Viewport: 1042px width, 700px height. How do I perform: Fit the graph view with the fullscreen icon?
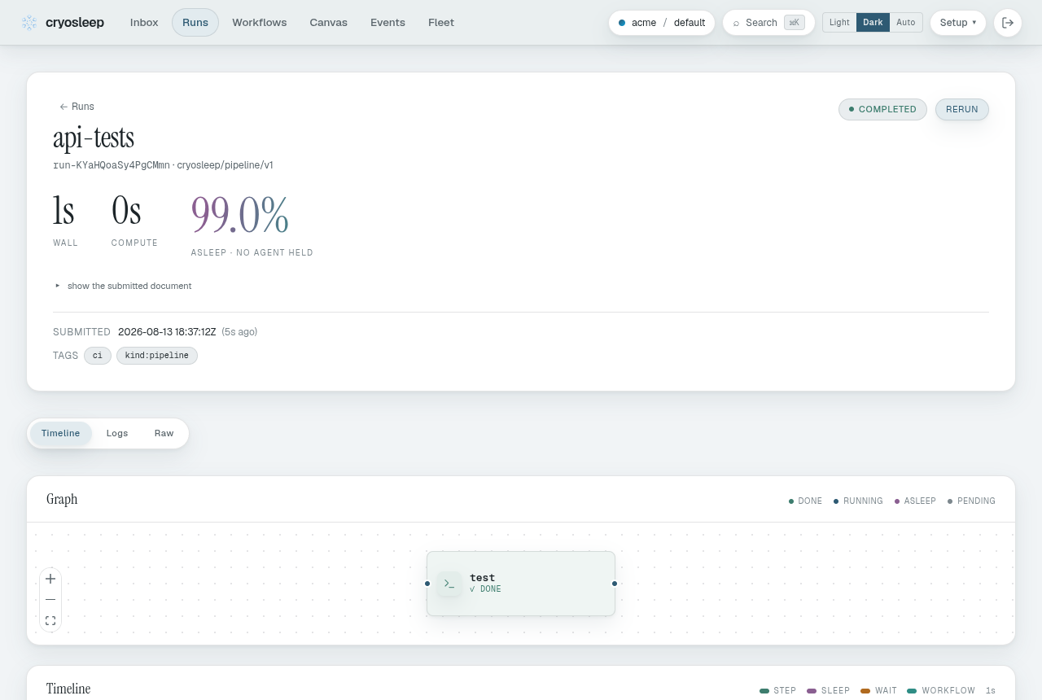(50, 621)
